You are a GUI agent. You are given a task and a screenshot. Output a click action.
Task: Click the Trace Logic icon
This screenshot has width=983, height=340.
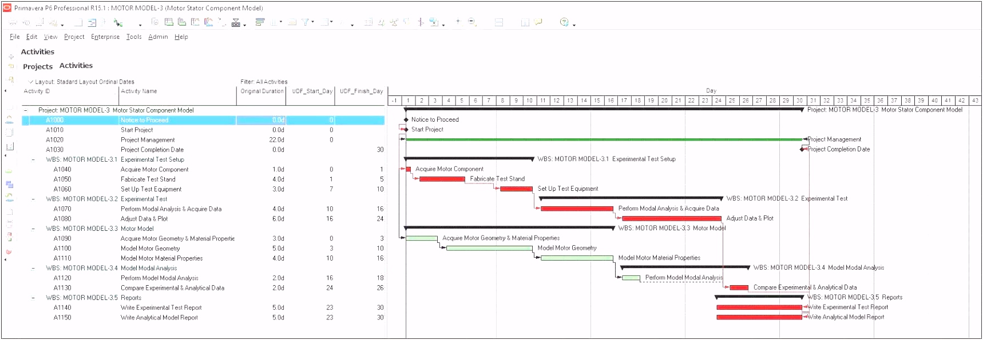221,22
